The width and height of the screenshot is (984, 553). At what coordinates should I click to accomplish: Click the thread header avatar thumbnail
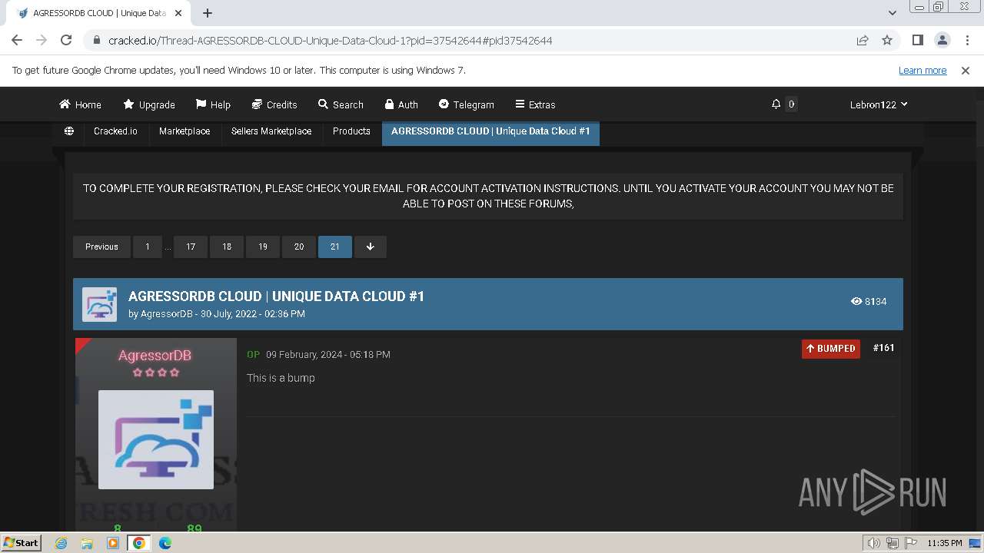[100, 304]
